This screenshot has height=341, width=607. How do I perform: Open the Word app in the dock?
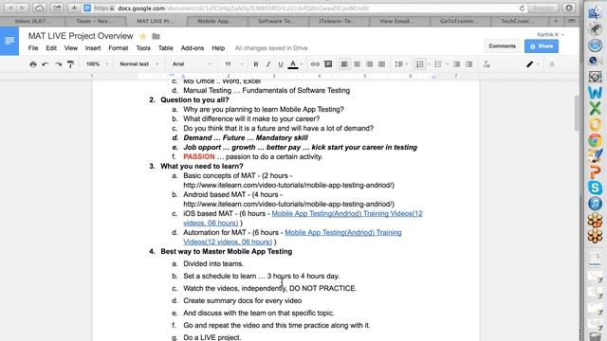click(595, 93)
